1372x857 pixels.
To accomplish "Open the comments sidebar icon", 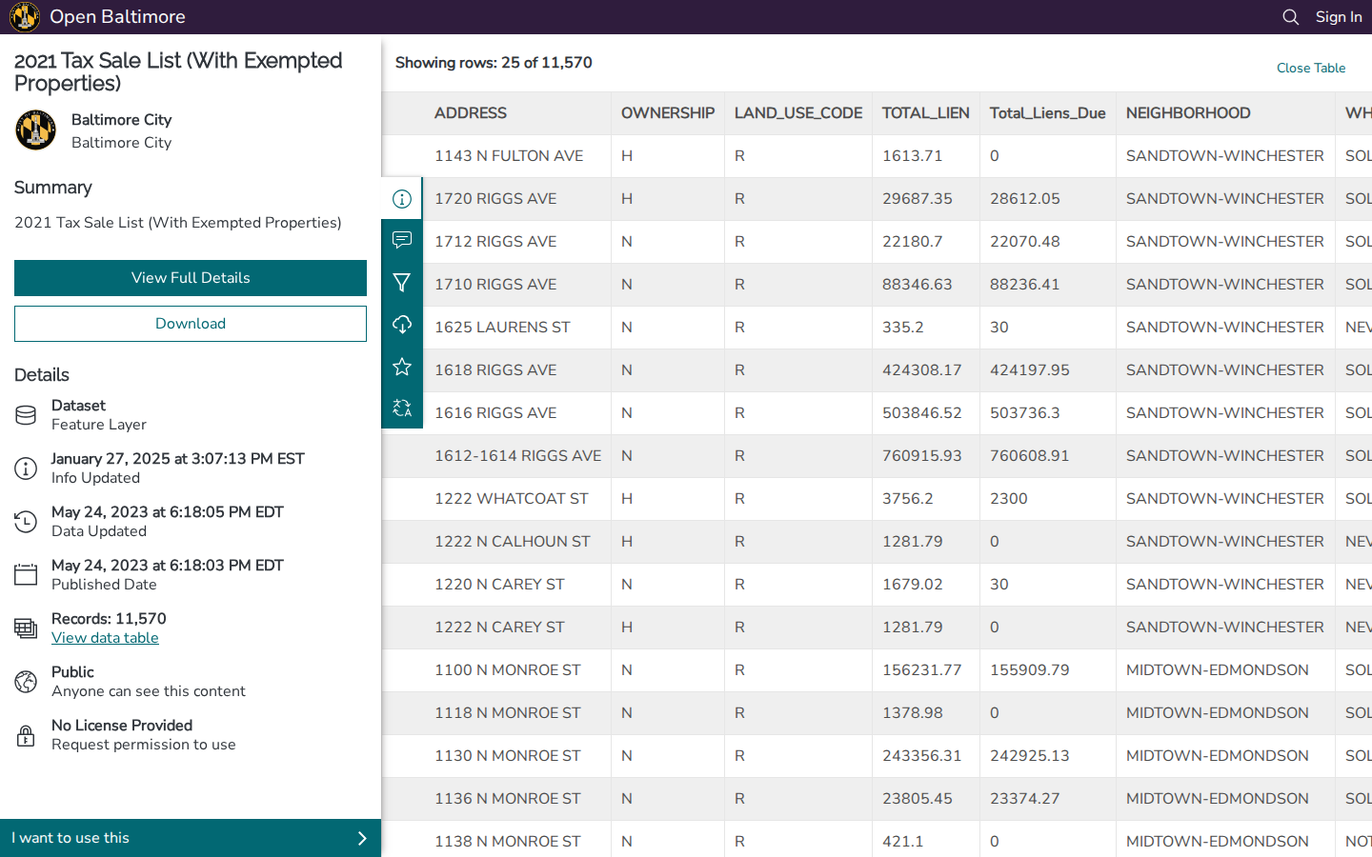I will tap(402, 240).
